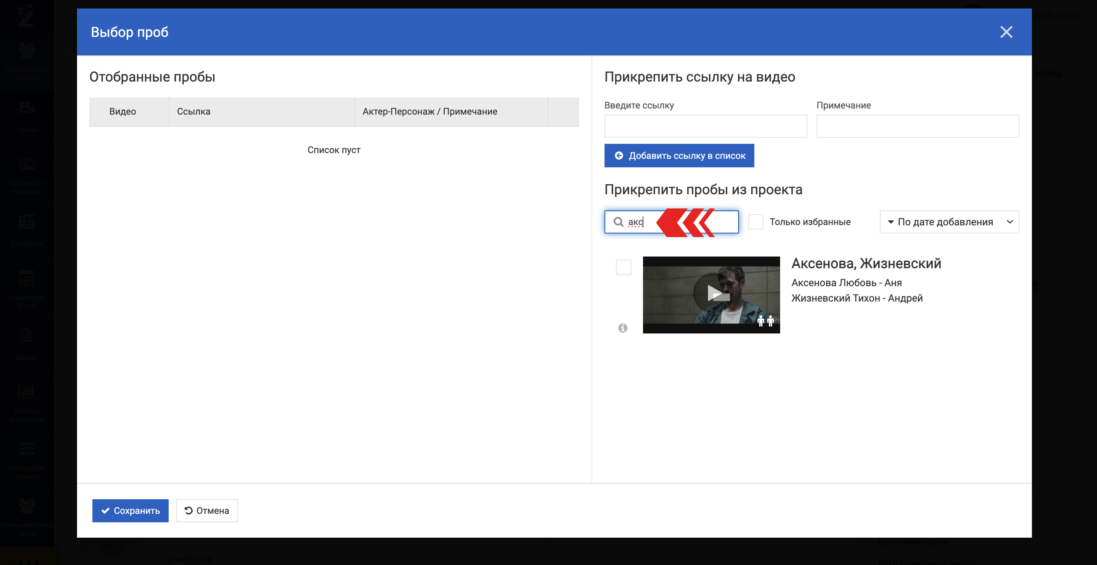Click the magnifier search icon in the field
The image size is (1097, 565).
pos(618,222)
